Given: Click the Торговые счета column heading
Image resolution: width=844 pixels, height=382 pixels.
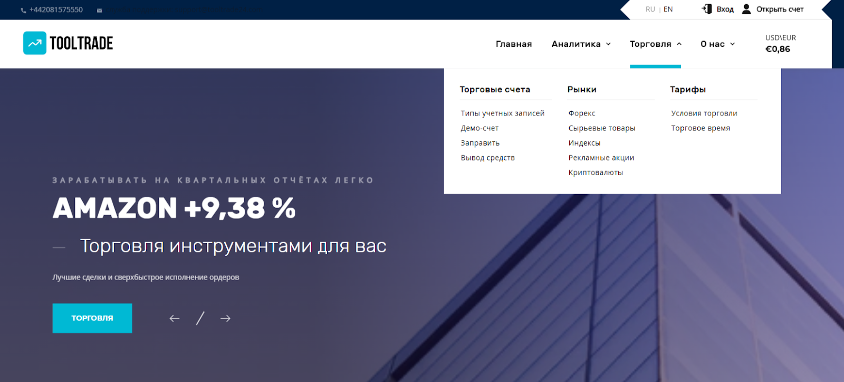Looking at the screenshot, I should point(495,90).
